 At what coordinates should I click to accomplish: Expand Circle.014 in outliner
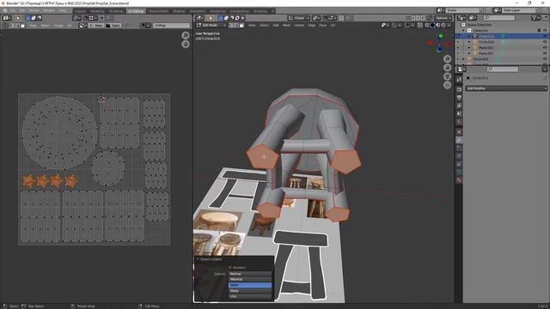tap(469, 42)
